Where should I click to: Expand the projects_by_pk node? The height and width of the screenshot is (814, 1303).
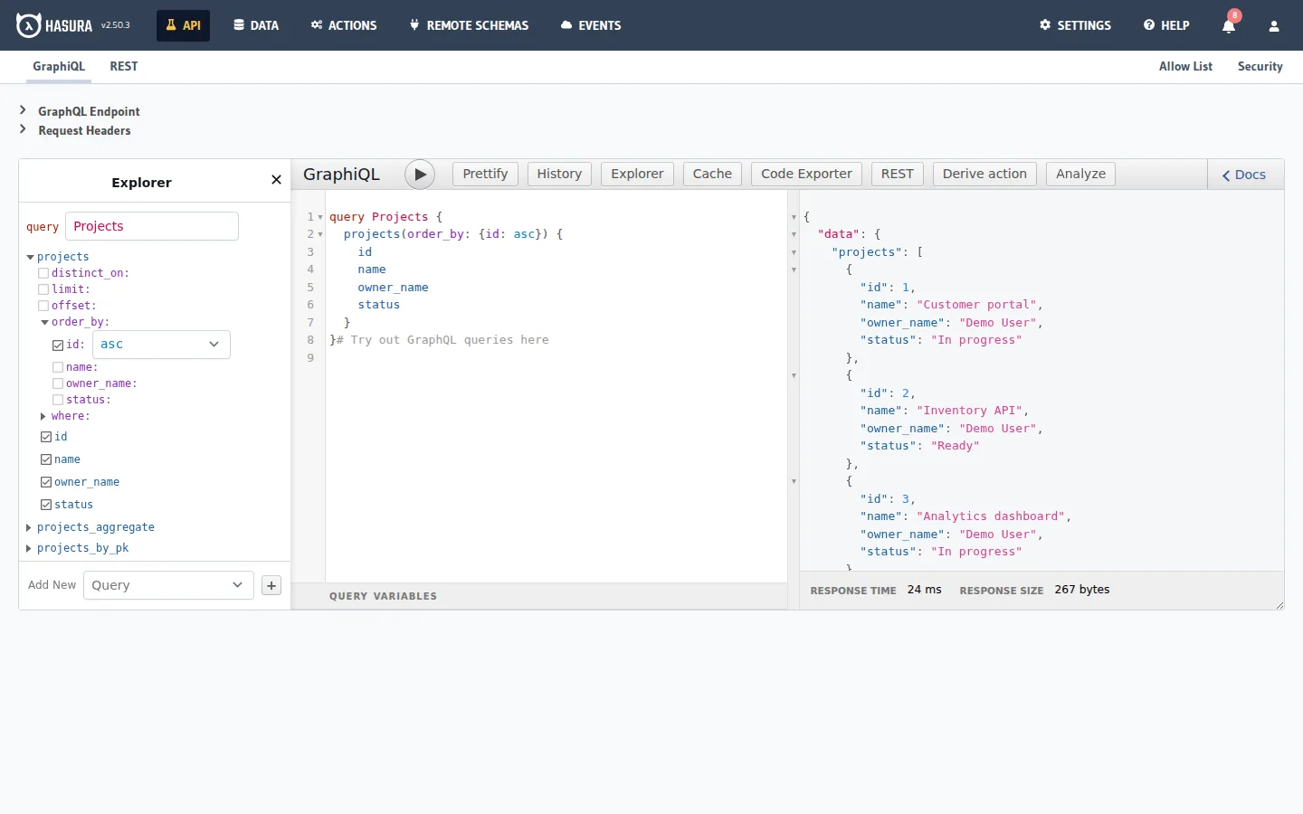pos(29,548)
